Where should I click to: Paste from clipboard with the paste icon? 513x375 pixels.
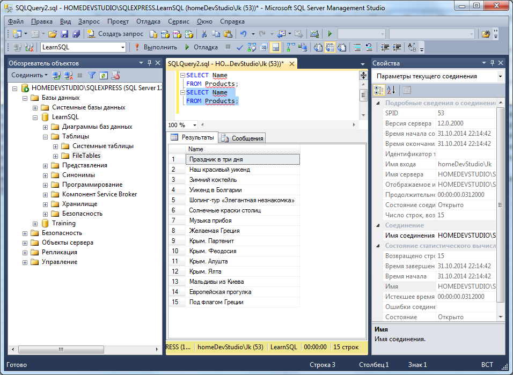tap(228, 34)
